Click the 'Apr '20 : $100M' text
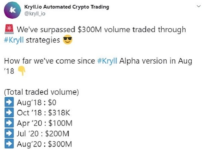Screen dimensions: 202x155 click(x=45, y=123)
